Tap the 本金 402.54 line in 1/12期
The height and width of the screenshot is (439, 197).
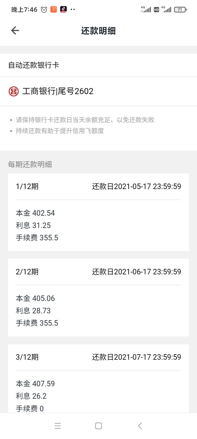pos(35,213)
